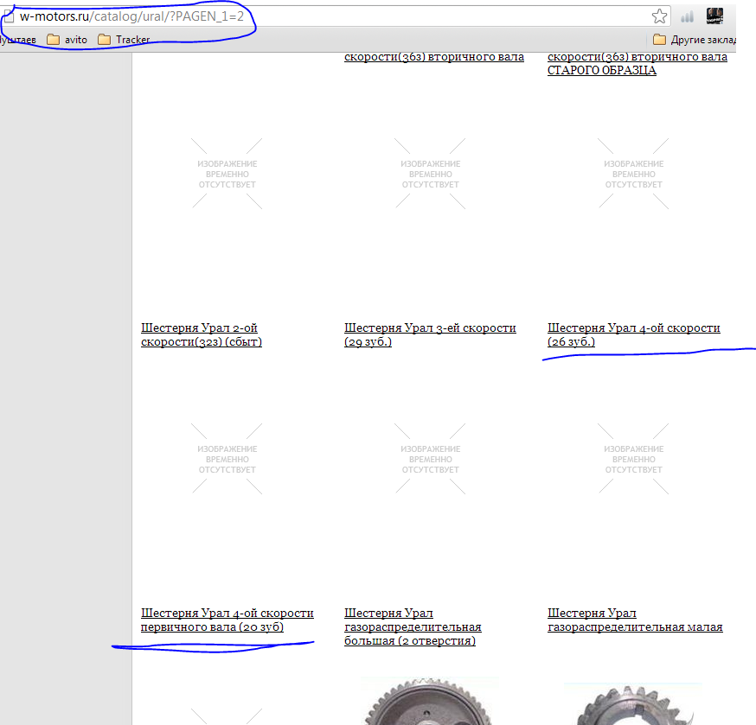This screenshot has width=756, height=725.
Task: Open link скорости(363) вторичного вала СТАРОГО ОБРАЗЦА
Action: click(x=637, y=63)
